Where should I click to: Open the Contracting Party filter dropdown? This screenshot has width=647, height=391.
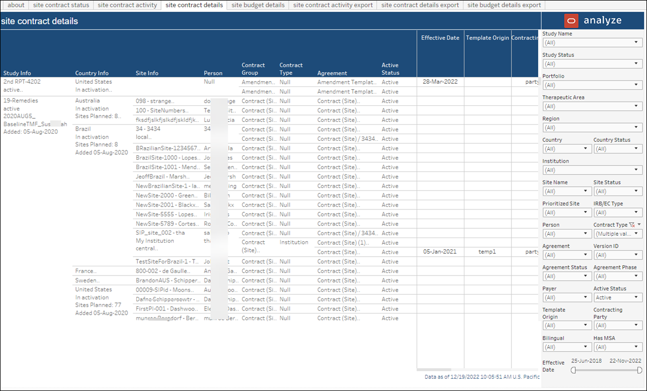point(618,325)
